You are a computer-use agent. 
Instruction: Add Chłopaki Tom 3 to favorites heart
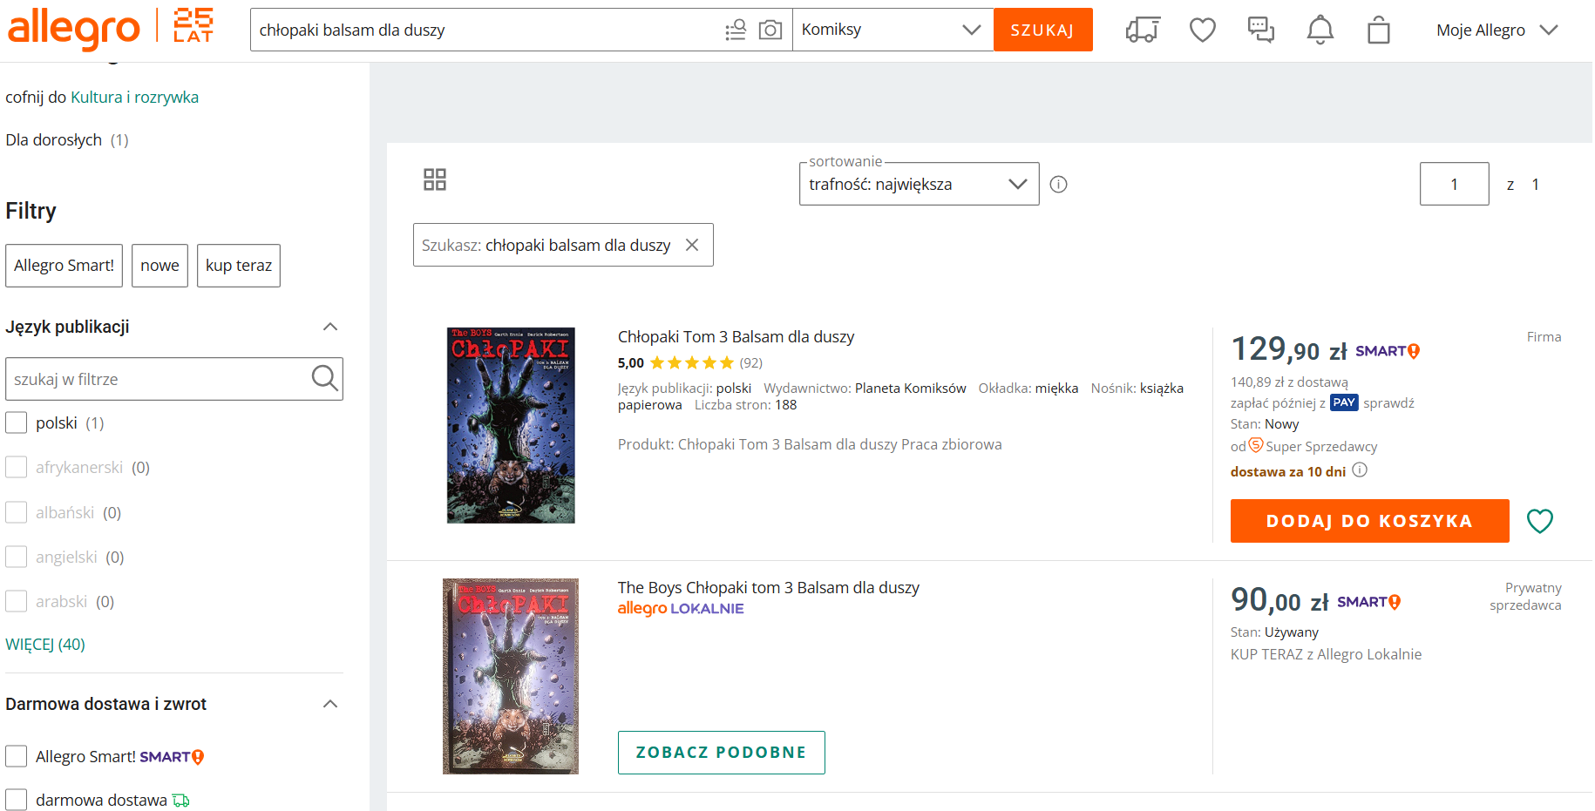coord(1539,521)
